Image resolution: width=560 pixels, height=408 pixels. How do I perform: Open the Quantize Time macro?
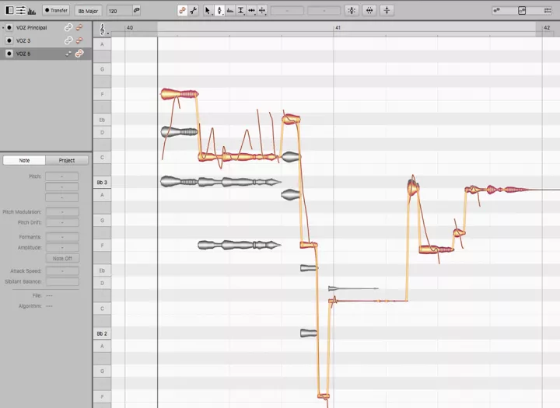pyautogui.click(x=369, y=10)
